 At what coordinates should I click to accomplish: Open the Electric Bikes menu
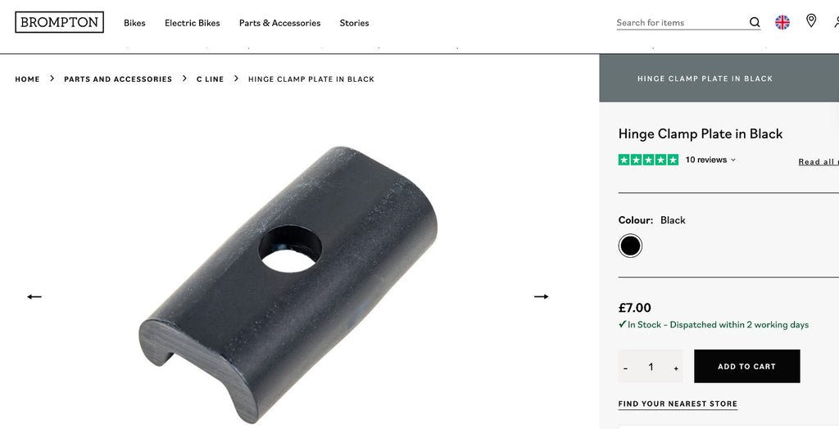tap(192, 23)
